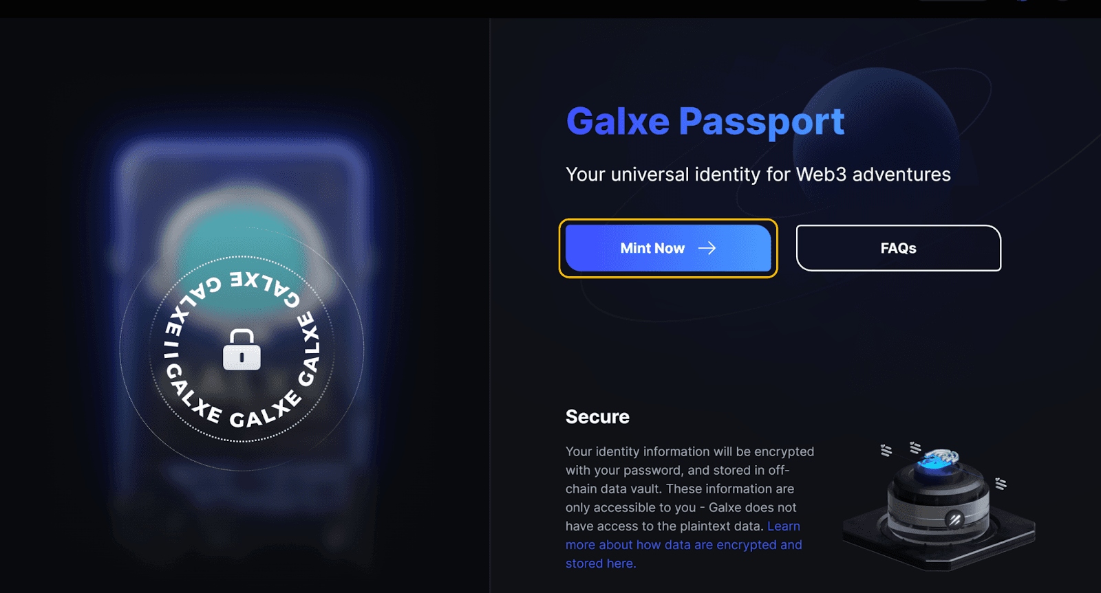Click the Galxe Passport heading
Viewport: 1101px width, 593px height.
point(705,122)
